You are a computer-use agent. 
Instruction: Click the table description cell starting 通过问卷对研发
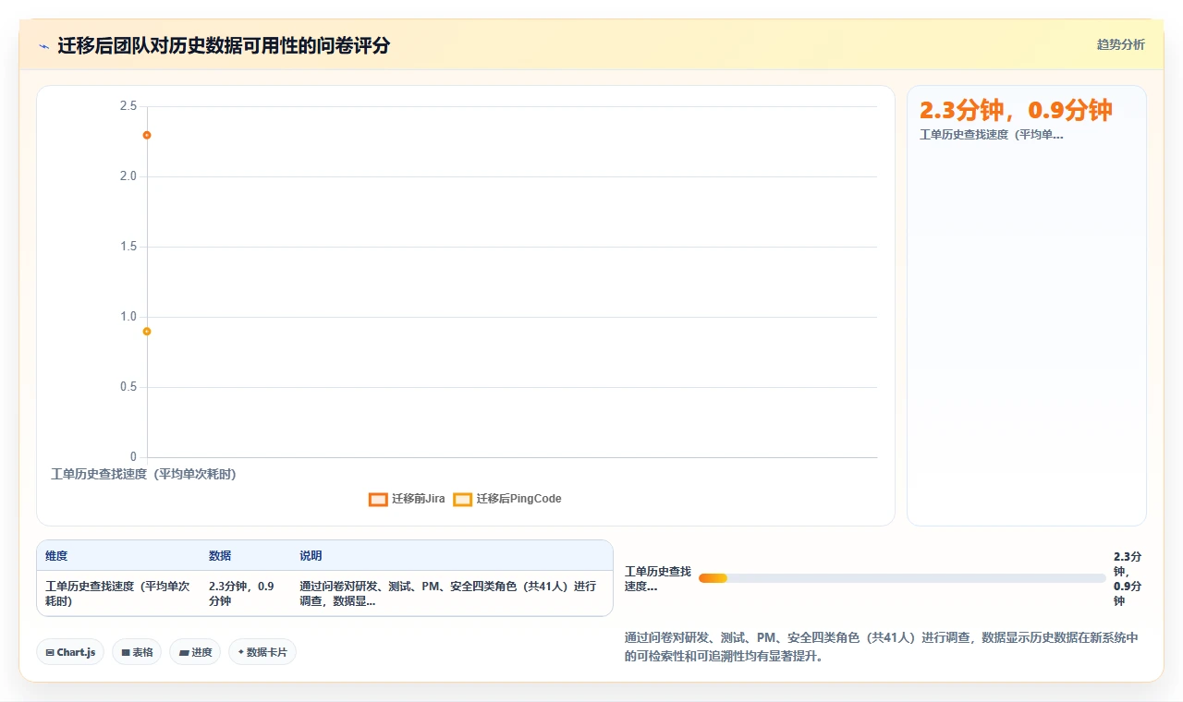pyautogui.click(x=450, y=593)
